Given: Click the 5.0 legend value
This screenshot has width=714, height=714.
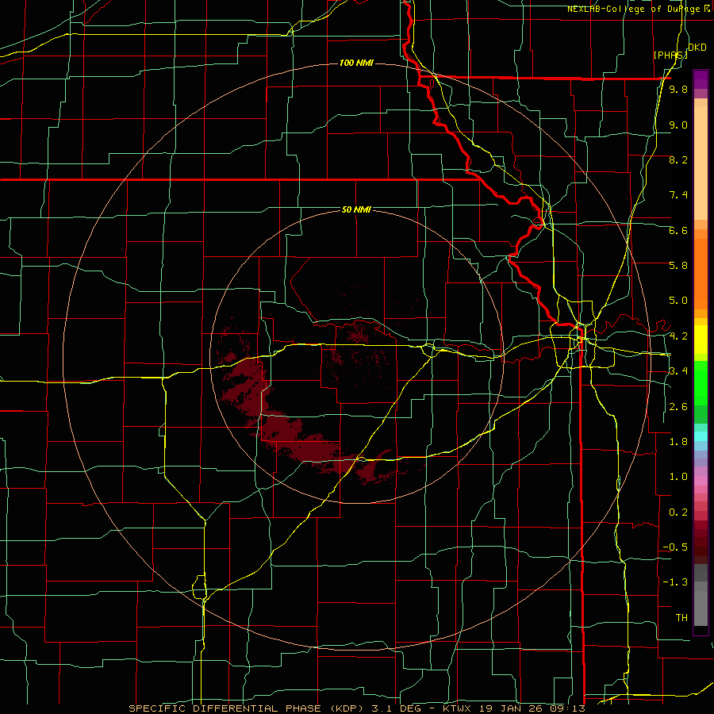Looking at the screenshot, I should point(678,301).
